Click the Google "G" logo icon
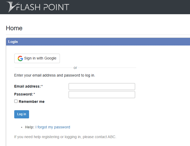 point(20,58)
